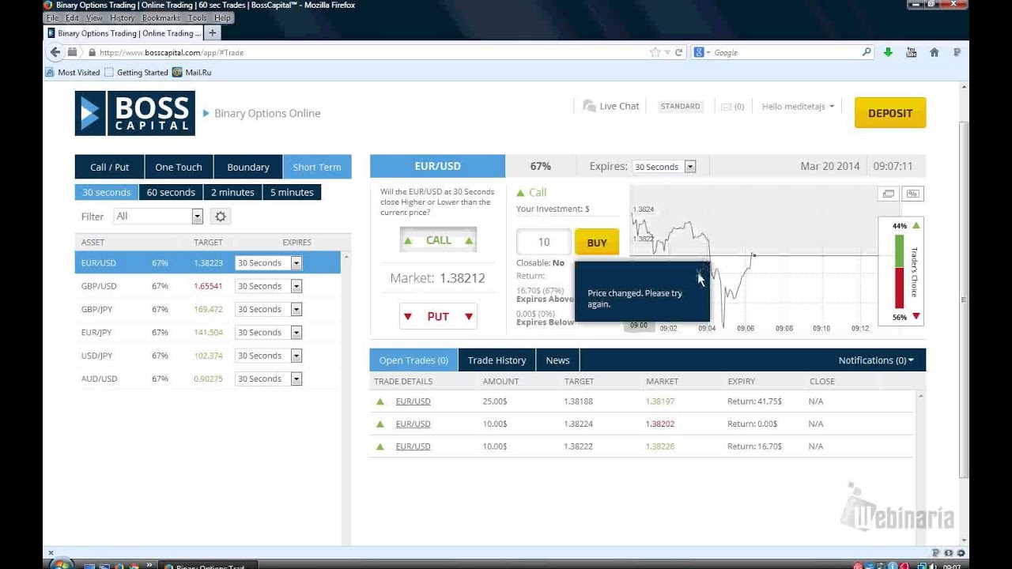The image size is (1012, 569).
Task: Open GBP/JPY row expiry dropdown
Action: (x=296, y=309)
